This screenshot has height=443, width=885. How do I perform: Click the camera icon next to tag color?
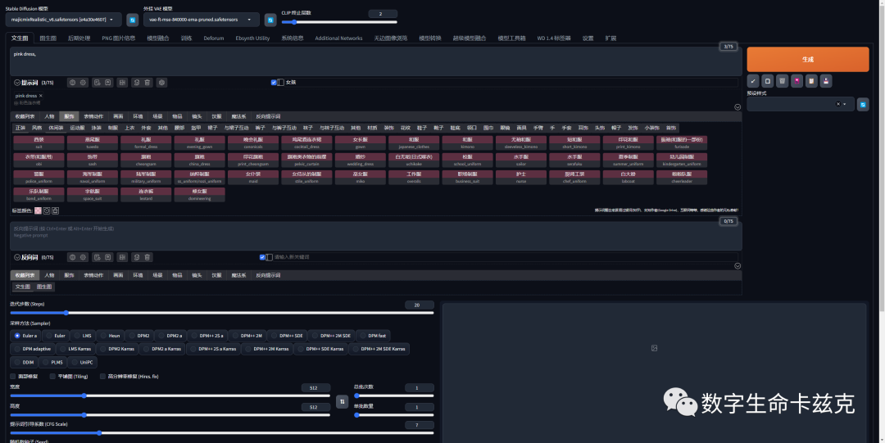pos(47,210)
